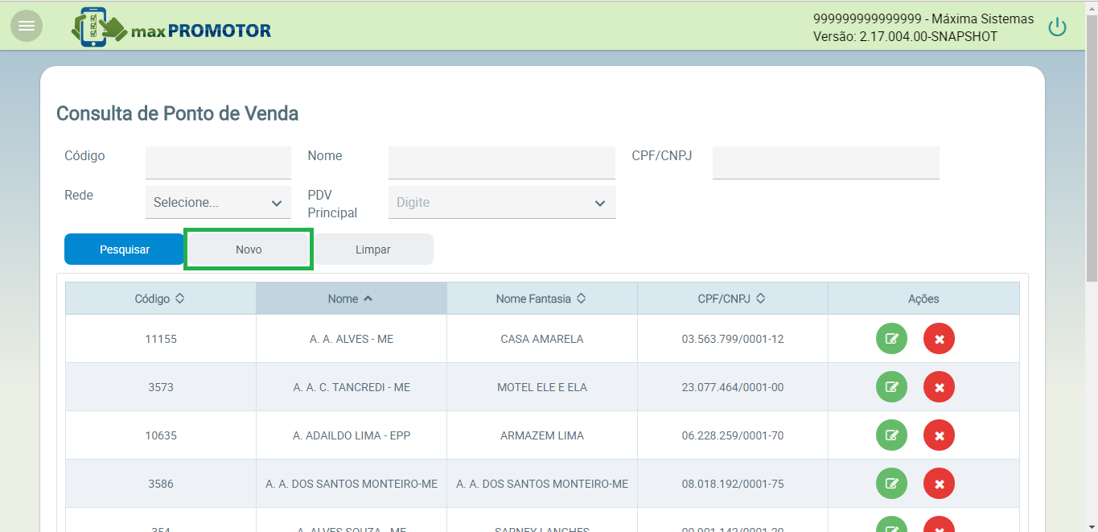The height and width of the screenshot is (532, 1098).
Task: Click the maxPROMOTOR logo
Action: pyautogui.click(x=171, y=27)
